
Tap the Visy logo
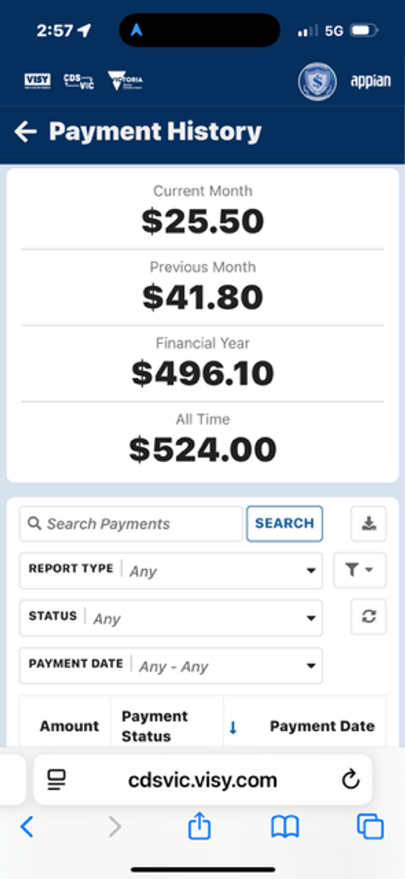point(37,81)
